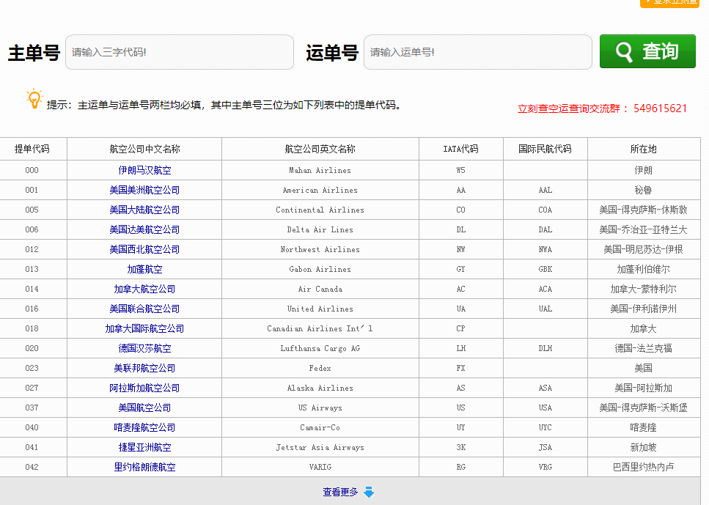Click the Lufthansa Cargo AG cell
This screenshot has height=505, width=709.
pyautogui.click(x=320, y=349)
